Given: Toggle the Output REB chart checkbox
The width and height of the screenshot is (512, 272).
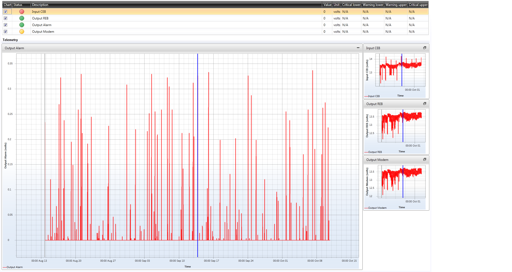Looking at the screenshot, I should coord(6,18).
